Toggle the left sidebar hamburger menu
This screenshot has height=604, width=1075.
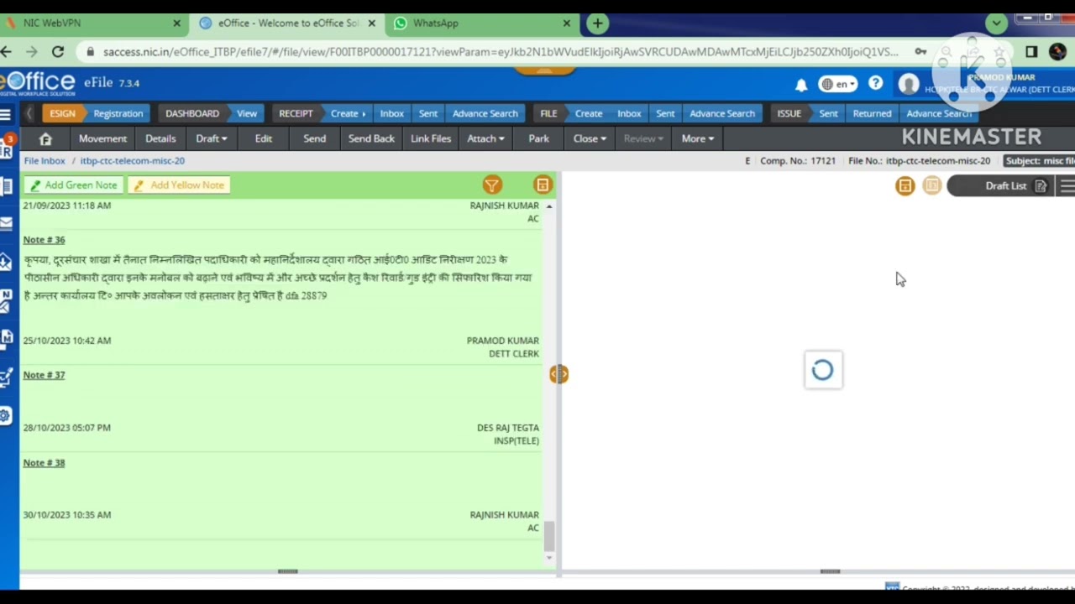5,114
